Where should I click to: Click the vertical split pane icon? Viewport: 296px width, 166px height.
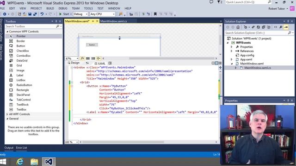click(213, 63)
